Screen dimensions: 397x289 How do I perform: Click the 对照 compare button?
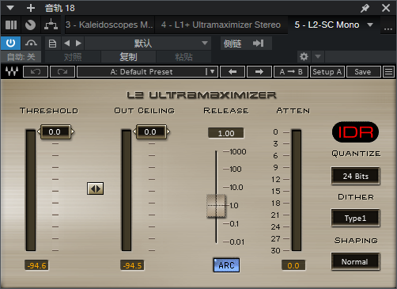73,57
